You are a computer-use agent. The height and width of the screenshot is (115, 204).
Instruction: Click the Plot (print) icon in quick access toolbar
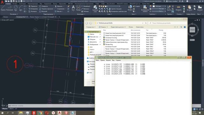click(x=21, y=1)
